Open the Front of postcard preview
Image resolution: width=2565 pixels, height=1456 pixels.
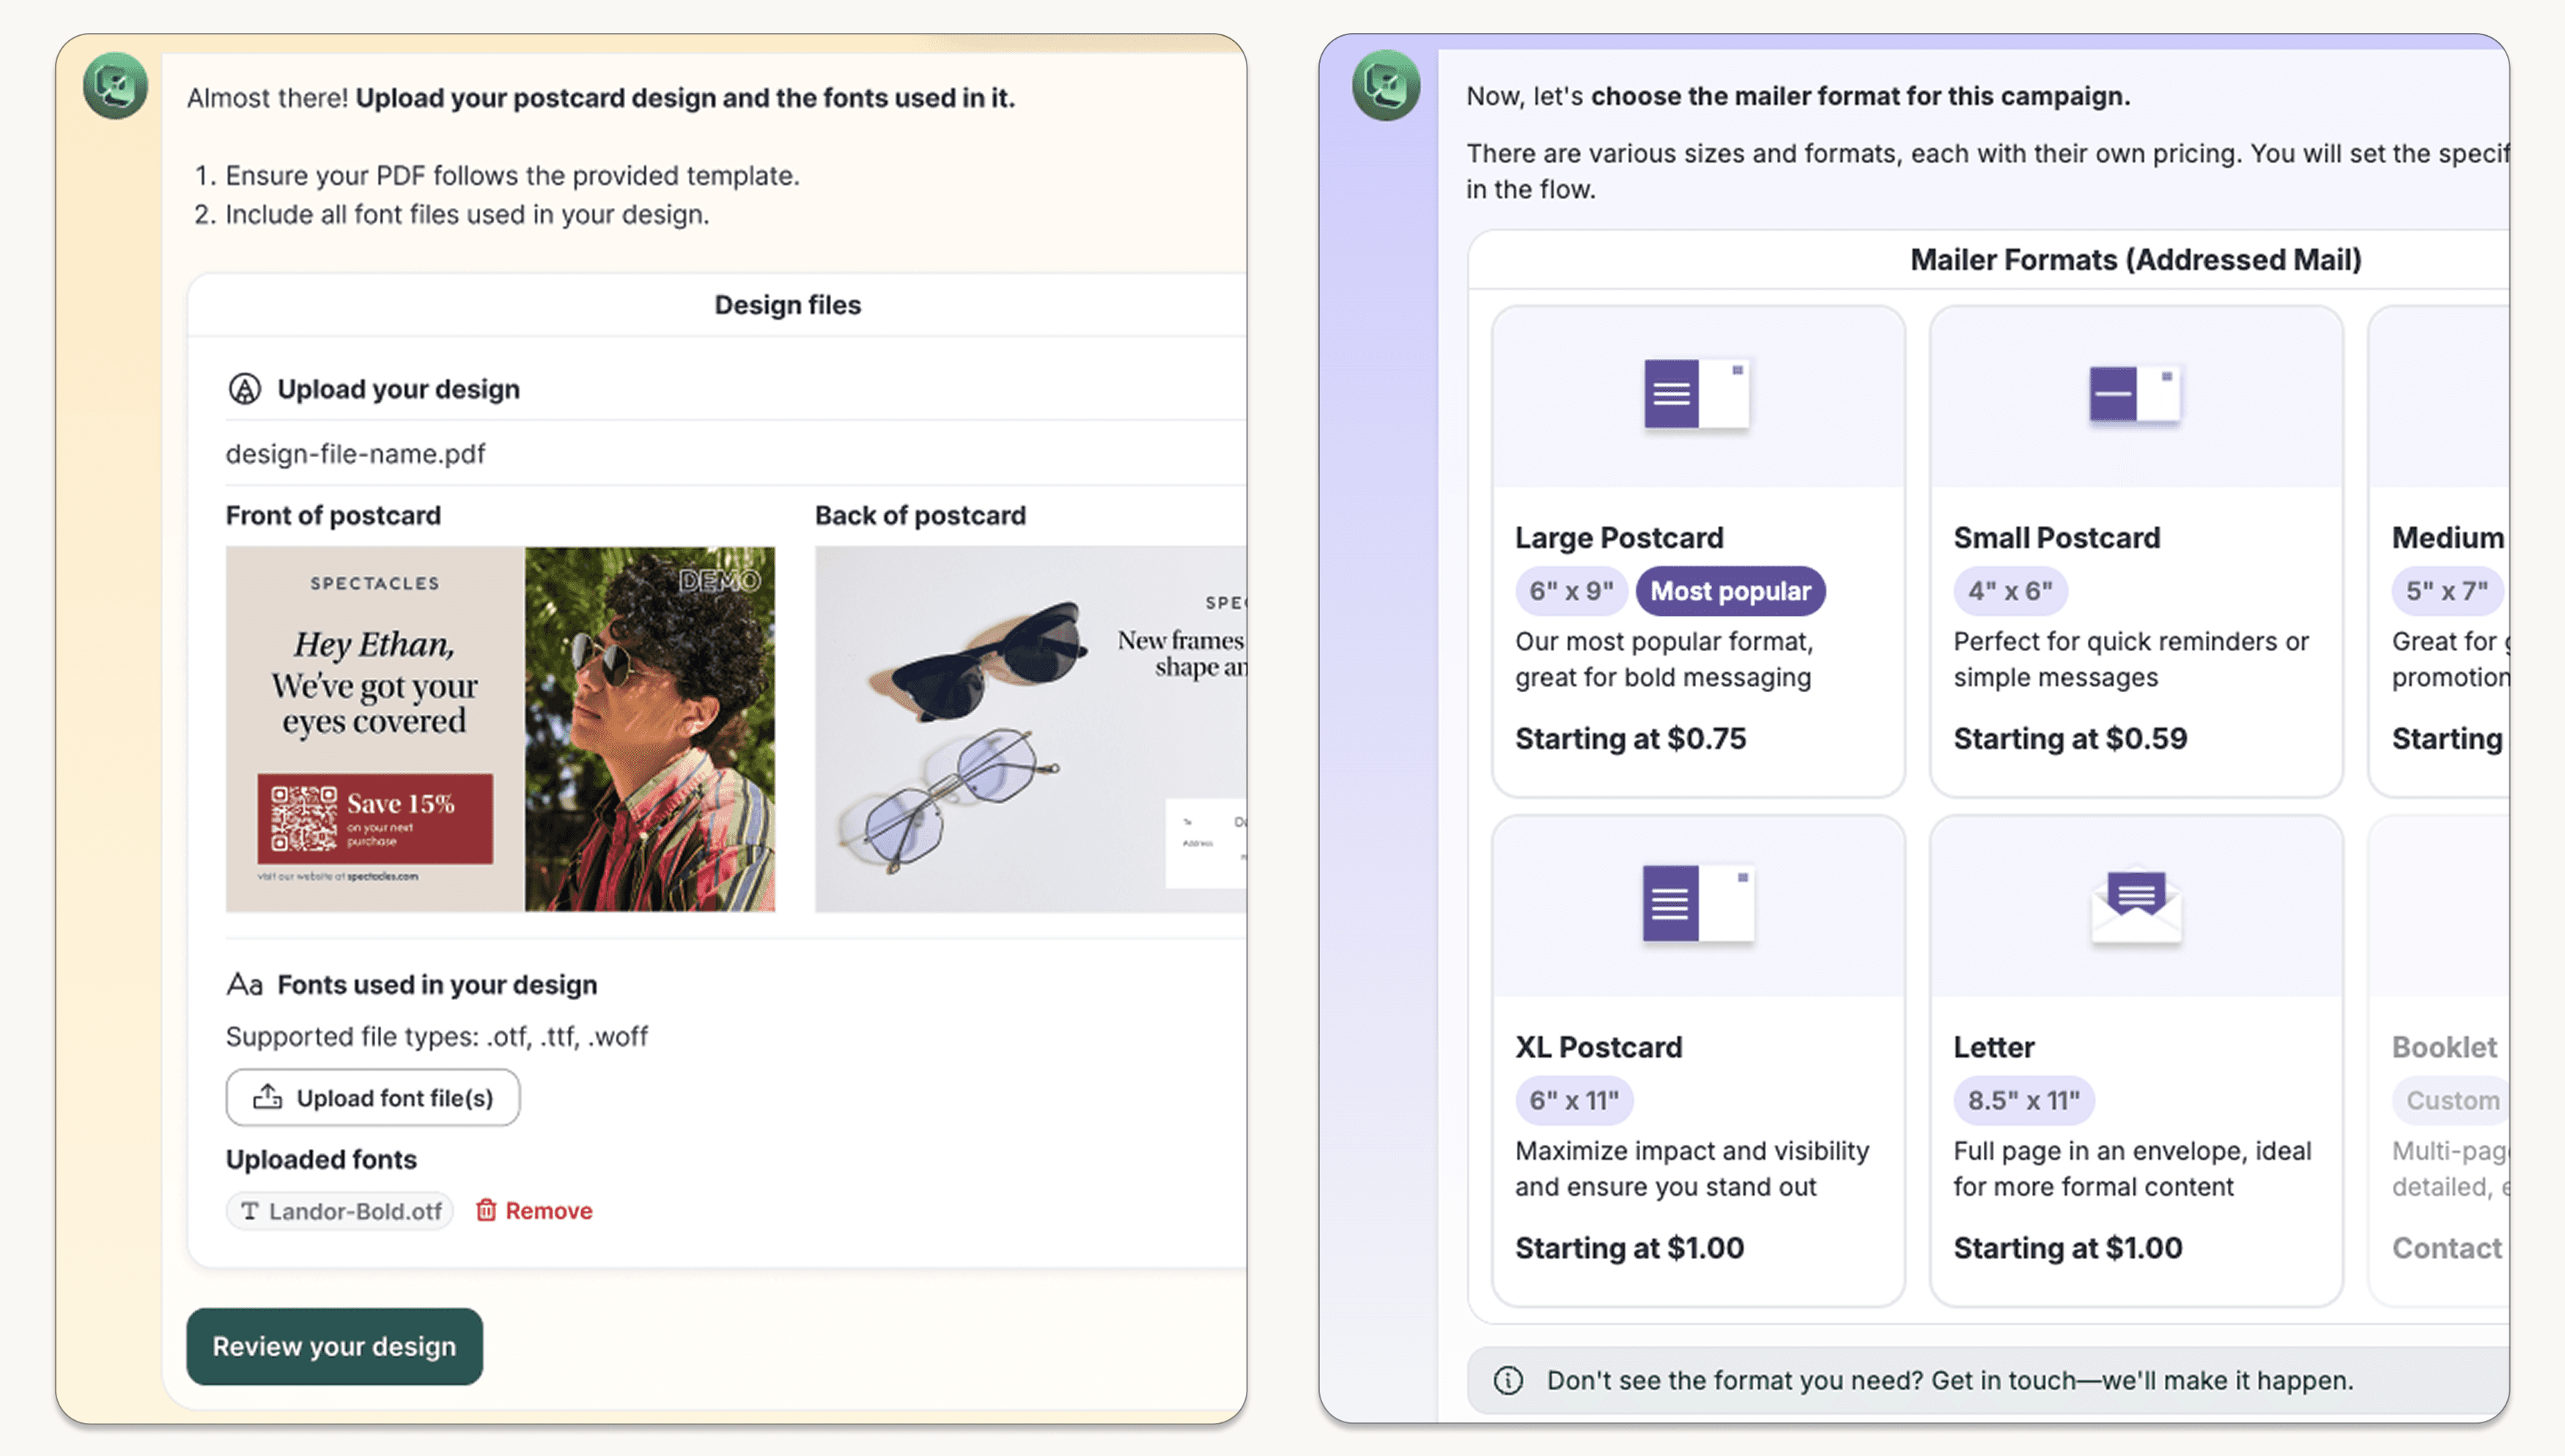[501, 728]
